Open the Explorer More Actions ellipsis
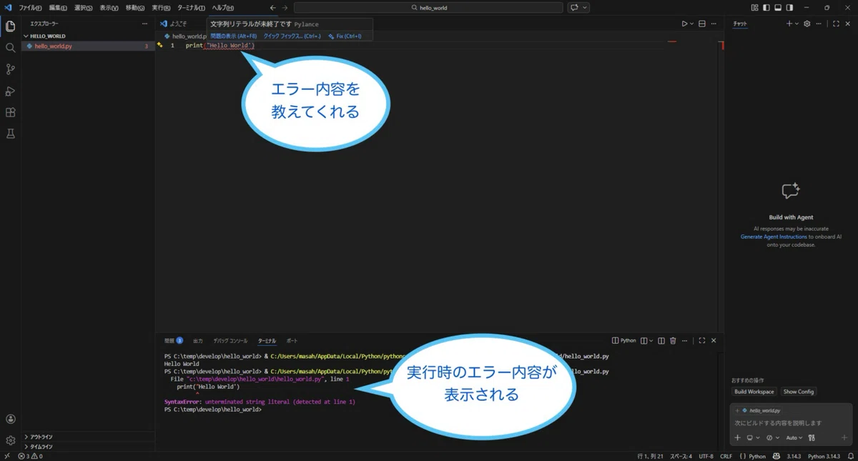Image resolution: width=858 pixels, height=461 pixels. [x=144, y=24]
